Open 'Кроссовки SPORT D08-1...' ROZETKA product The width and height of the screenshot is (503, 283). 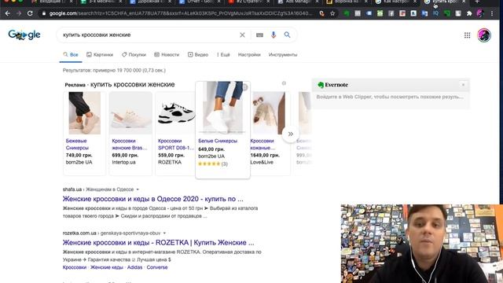point(176,145)
